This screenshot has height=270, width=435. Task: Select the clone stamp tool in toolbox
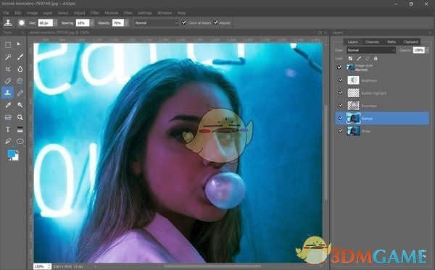[7, 93]
